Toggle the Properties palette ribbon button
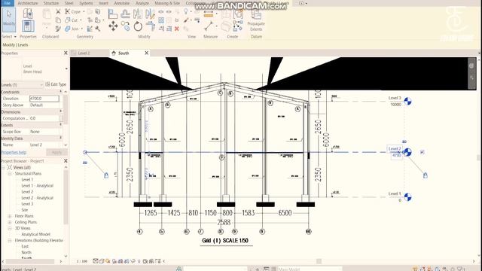 click(x=28, y=26)
